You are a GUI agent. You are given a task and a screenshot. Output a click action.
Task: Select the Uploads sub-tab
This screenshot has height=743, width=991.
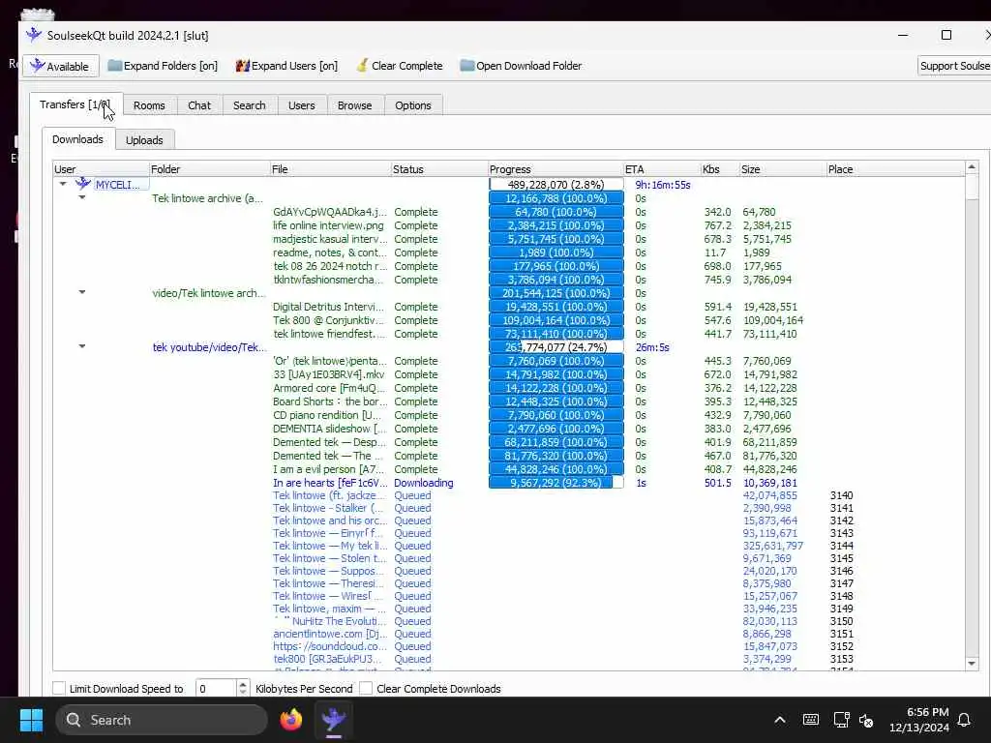click(144, 140)
